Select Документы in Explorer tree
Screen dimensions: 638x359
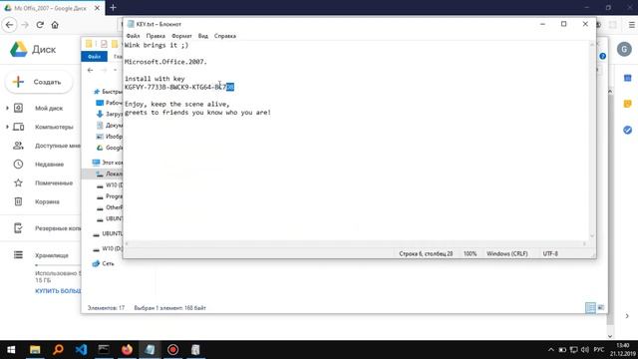pos(110,126)
